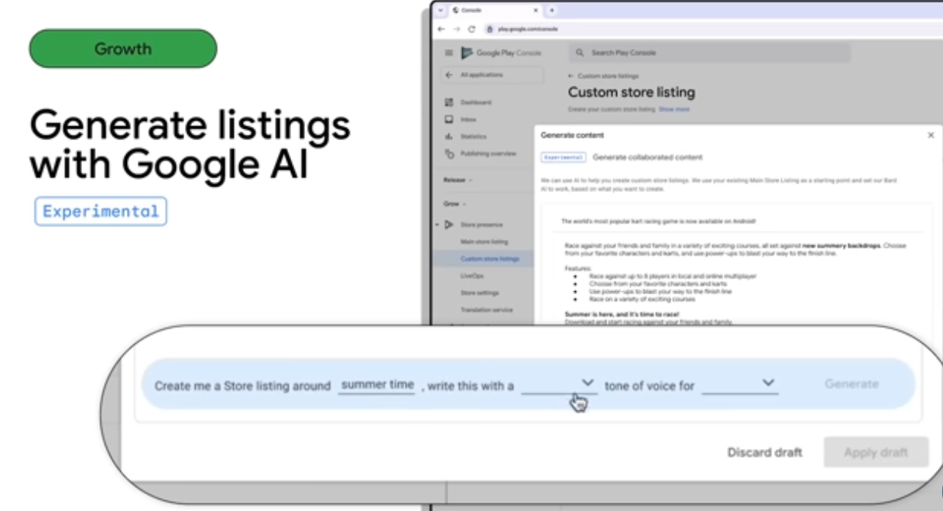Open the hamburger menu beside Google Play Console

(x=448, y=53)
